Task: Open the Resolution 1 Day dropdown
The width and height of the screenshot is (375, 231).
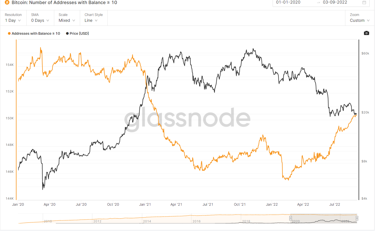Action: point(13,20)
